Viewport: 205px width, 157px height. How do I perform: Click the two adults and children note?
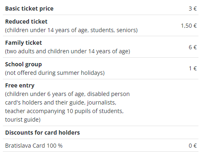click(68, 51)
